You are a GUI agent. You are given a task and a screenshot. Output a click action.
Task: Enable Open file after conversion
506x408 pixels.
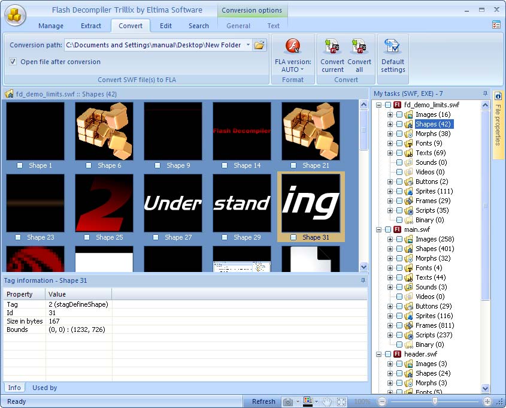click(x=13, y=62)
